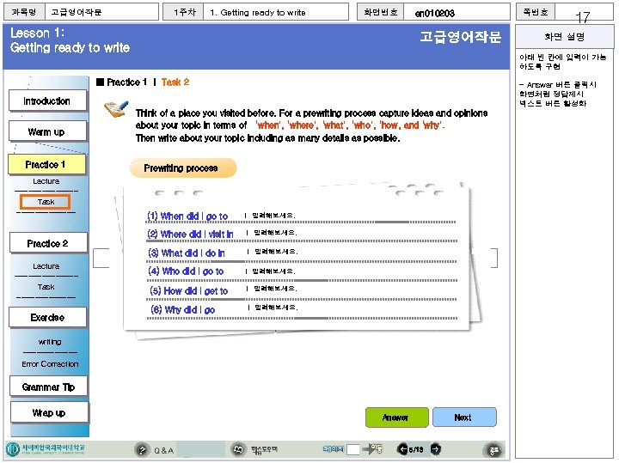619x463 pixels.
Task: Open Lecture under Practice 1
Action: tap(46, 181)
